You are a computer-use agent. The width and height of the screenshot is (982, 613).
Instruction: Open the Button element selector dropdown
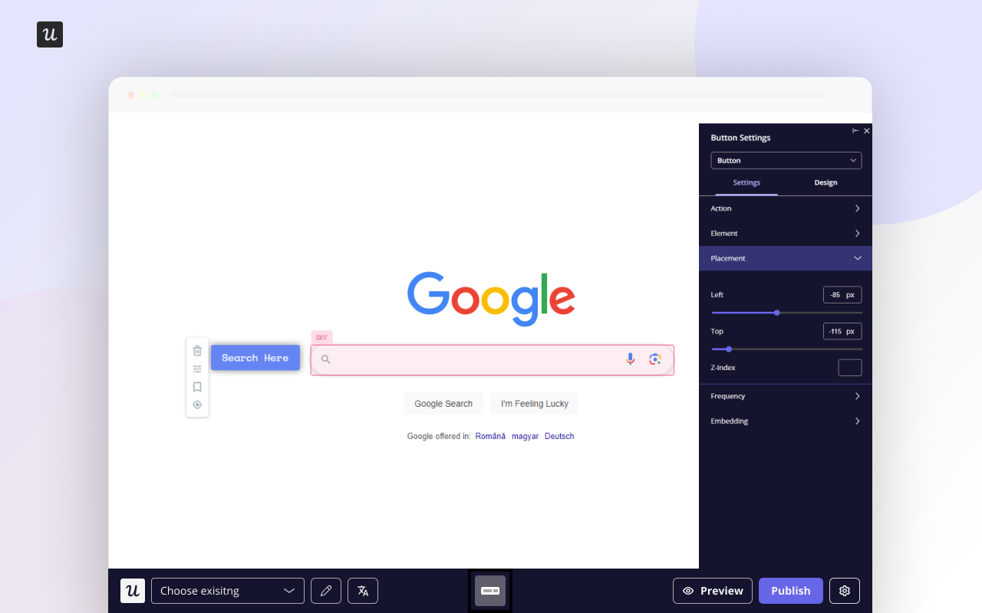tap(786, 160)
